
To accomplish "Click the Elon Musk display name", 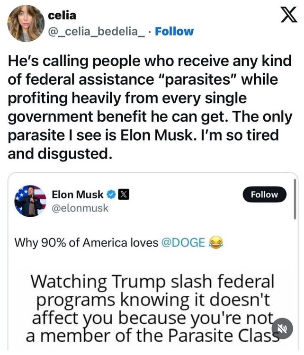I will (77, 195).
